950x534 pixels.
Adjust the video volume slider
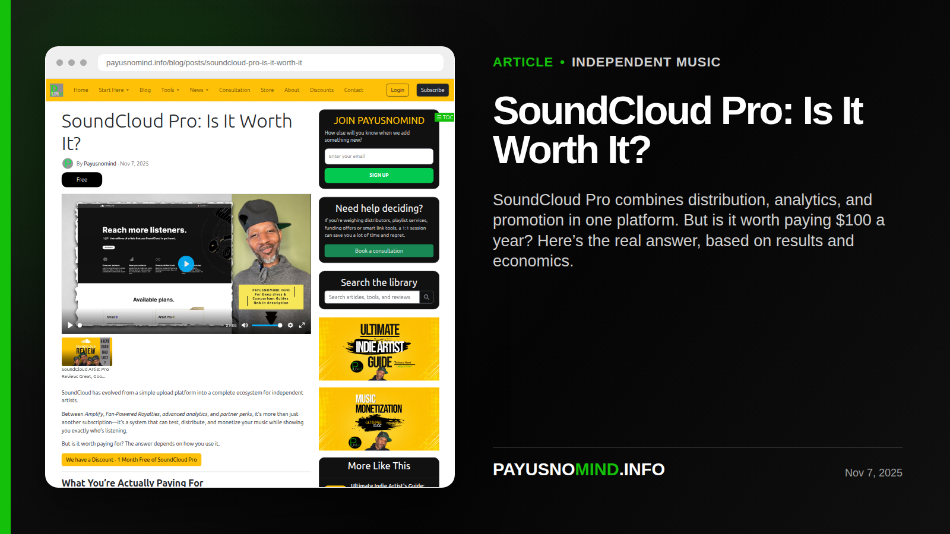(x=267, y=325)
